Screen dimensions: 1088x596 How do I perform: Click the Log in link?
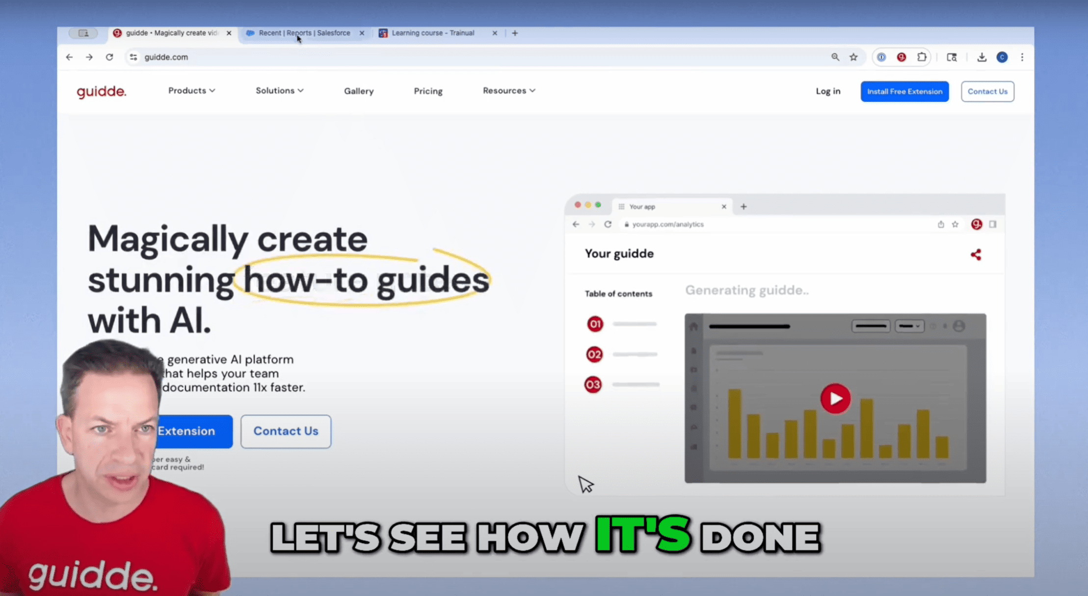pos(828,91)
